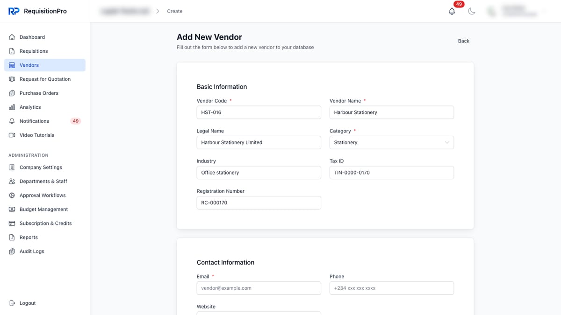This screenshot has height=315, width=561.
Task: Click the Audit Logs clipboard icon
Action: coord(12,252)
